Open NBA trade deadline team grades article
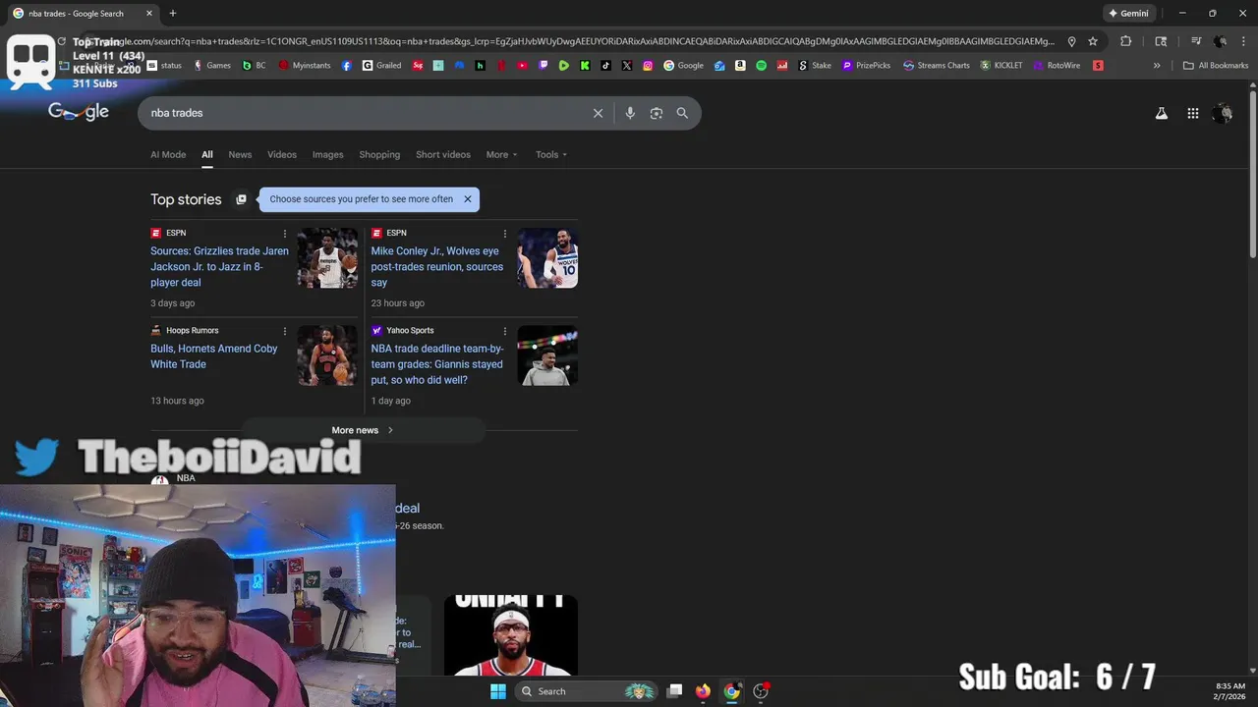 click(437, 364)
